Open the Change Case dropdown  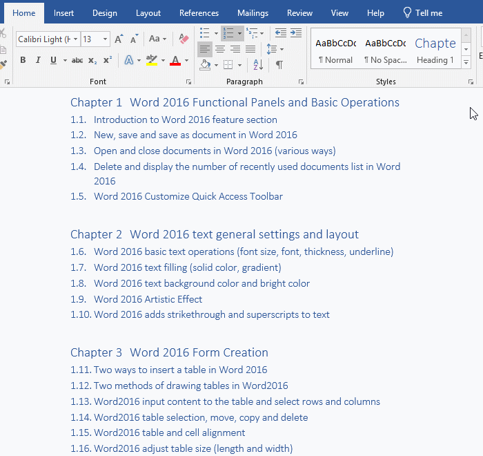tap(157, 39)
